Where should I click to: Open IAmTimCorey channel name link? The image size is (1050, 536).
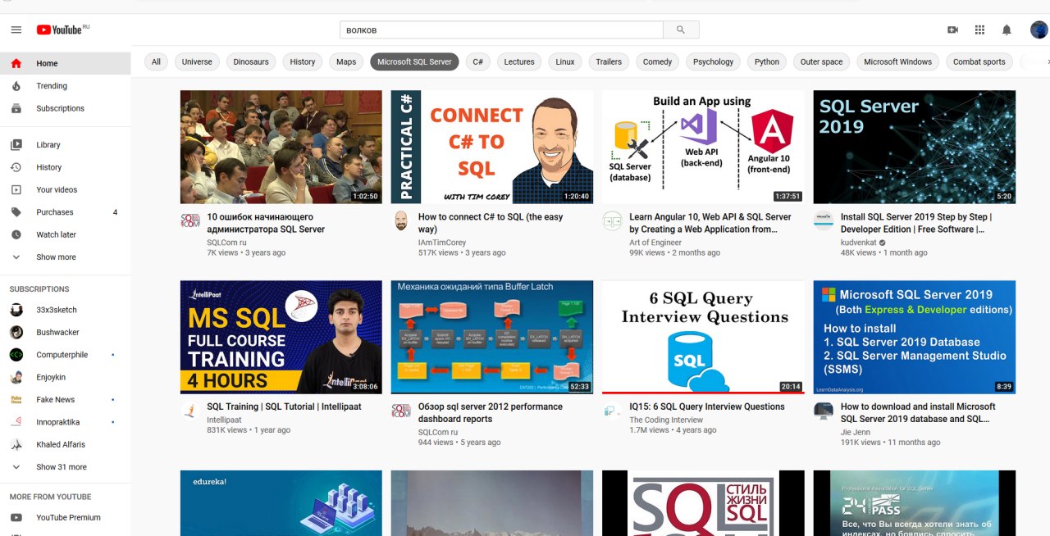pyautogui.click(x=442, y=243)
